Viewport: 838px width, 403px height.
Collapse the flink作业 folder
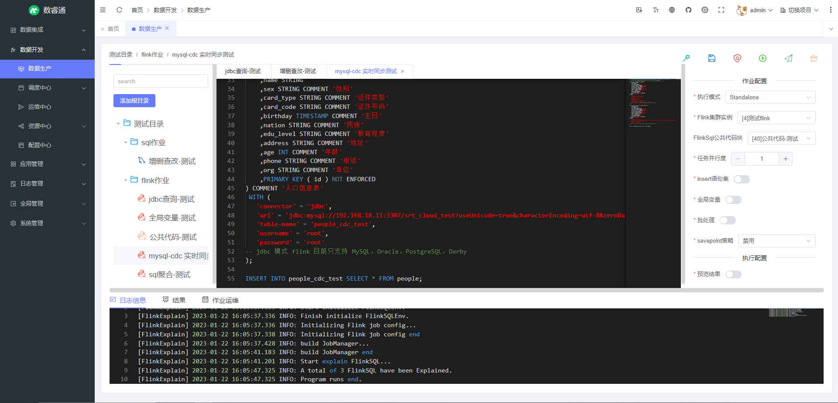(126, 180)
